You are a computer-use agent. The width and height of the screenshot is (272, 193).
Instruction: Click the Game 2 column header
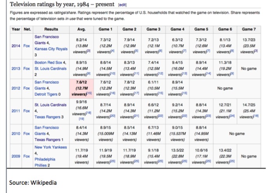[130, 29]
